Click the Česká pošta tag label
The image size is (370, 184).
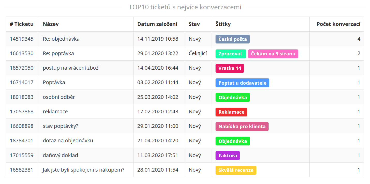coord(233,39)
